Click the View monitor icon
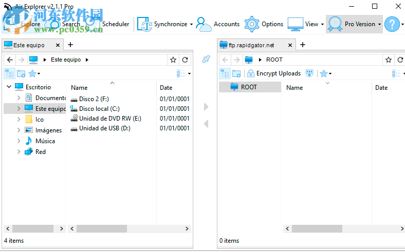This screenshot has height=252, width=405. coord(295,24)
